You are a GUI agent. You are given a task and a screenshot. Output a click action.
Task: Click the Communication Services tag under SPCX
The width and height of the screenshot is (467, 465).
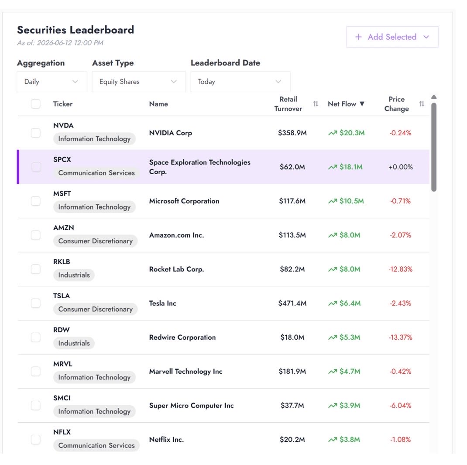(x=96, y=173)
